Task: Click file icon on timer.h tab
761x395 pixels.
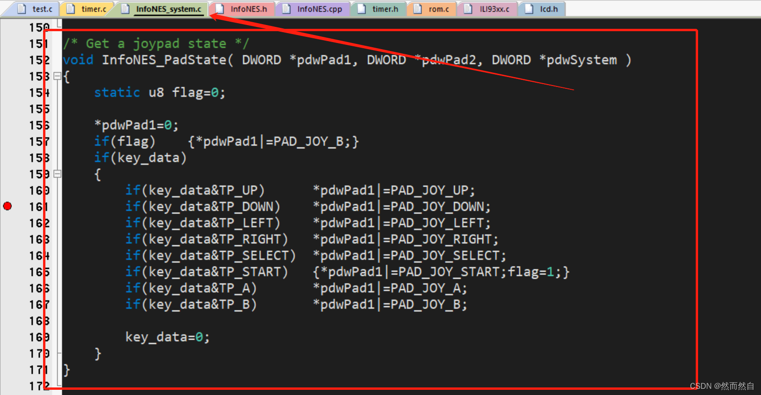Action: 362,9
